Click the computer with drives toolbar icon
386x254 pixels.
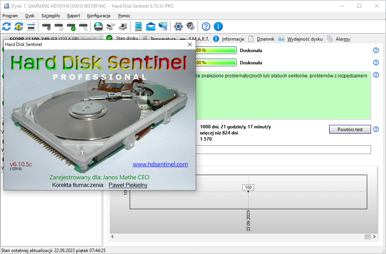tap(123, 26)
